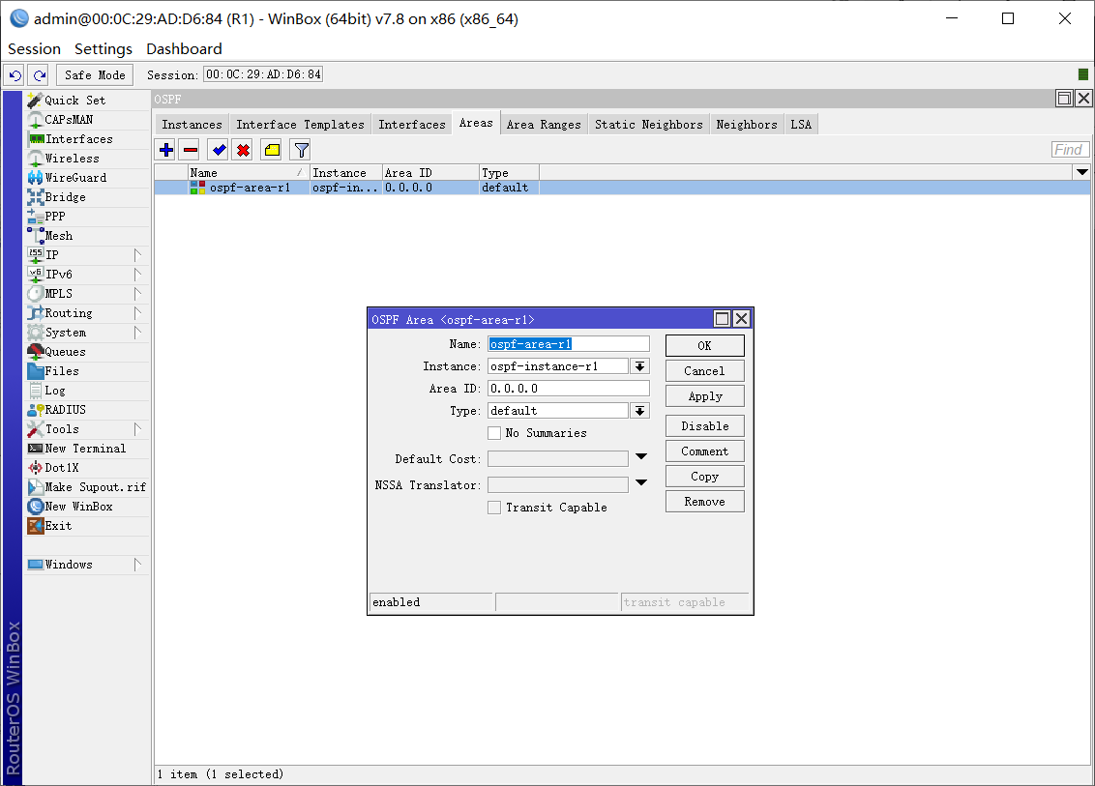Viewport: 1095px width, 786px height.
Task: Expand the Routing submenu
Action: 87,312
